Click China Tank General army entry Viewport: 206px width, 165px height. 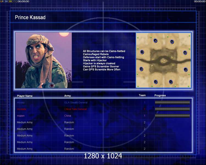(x=76, y=109)
